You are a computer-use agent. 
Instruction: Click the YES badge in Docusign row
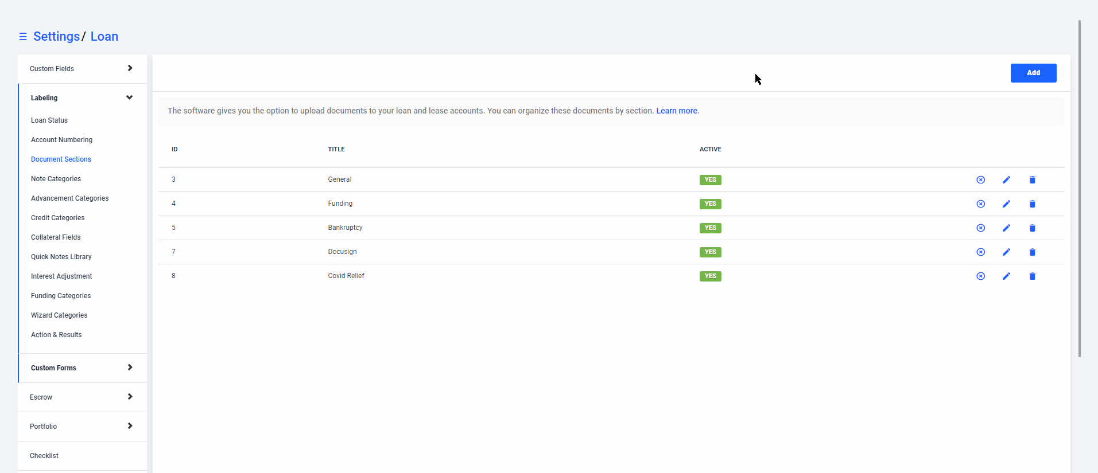point(710,252)
